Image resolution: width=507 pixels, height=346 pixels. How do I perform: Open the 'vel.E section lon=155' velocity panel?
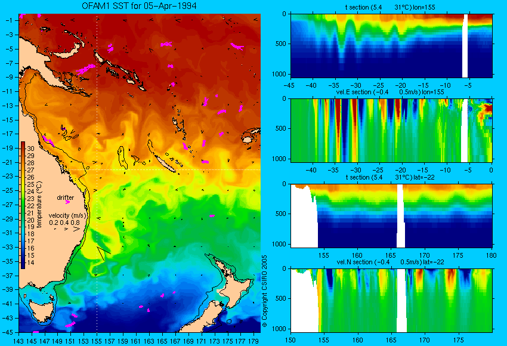pyautogui.click(x=391, y=130)
